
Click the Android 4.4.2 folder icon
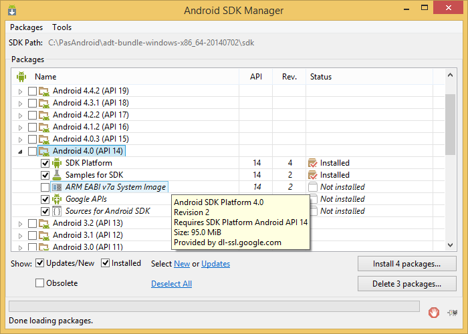point(44,91)
